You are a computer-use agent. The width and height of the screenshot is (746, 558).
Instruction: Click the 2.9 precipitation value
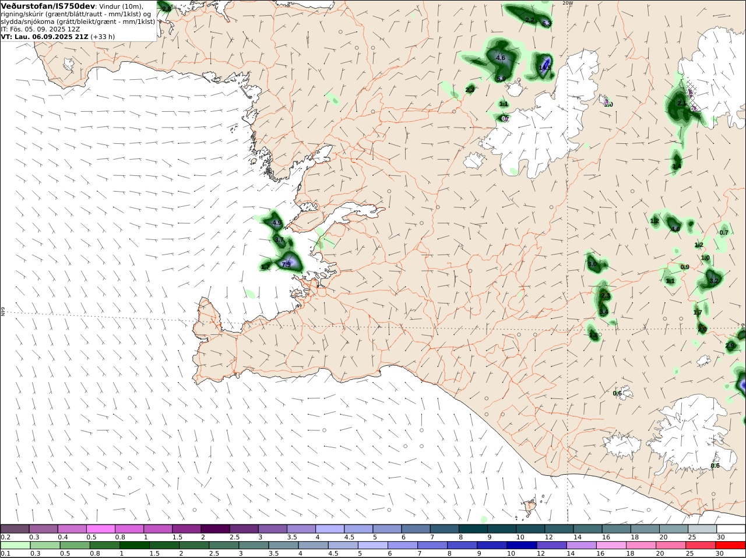730,345
